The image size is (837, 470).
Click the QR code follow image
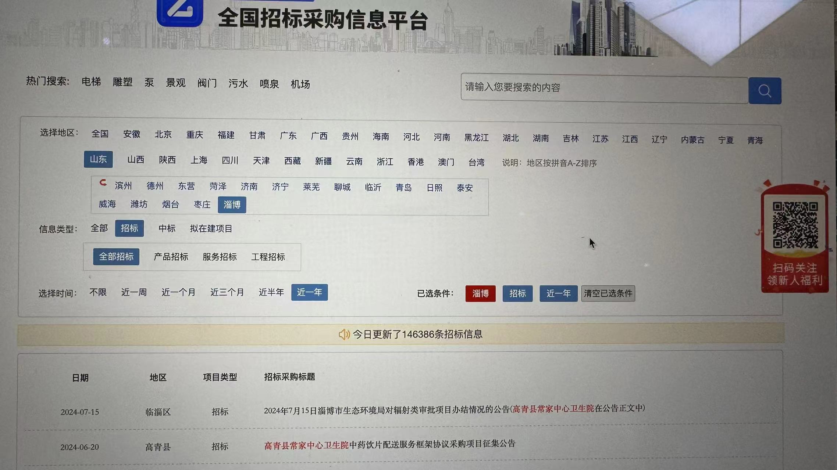tap(795, 225)
